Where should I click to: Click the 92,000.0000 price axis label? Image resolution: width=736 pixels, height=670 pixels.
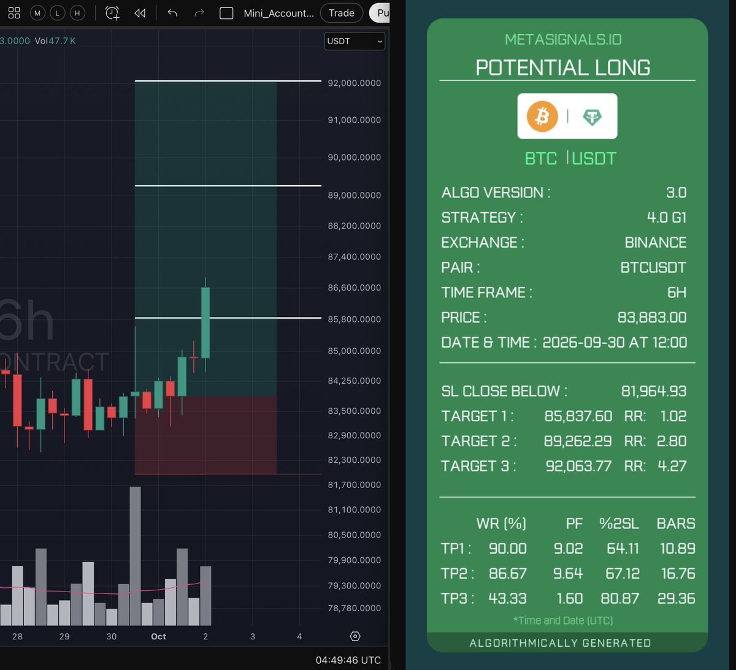click(x=354, y=83)
